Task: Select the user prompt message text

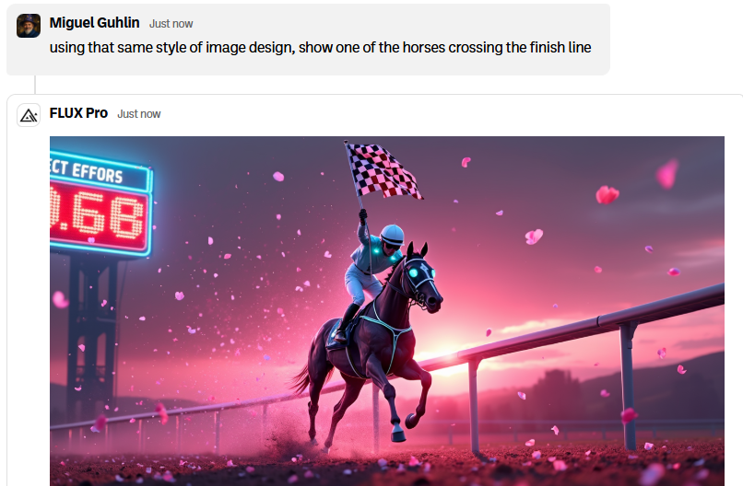Action: click(320, 47)
